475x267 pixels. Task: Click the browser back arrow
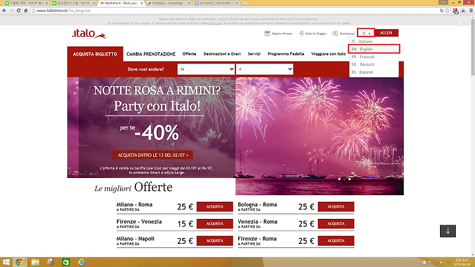4,11
